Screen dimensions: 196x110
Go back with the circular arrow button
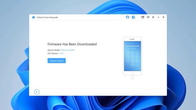coord(37,92)
